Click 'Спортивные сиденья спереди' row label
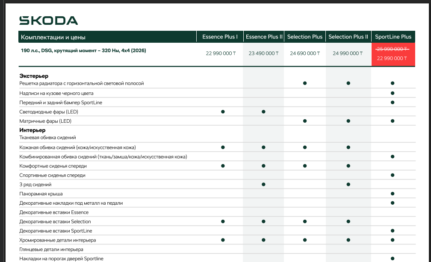 click(52, 175)
